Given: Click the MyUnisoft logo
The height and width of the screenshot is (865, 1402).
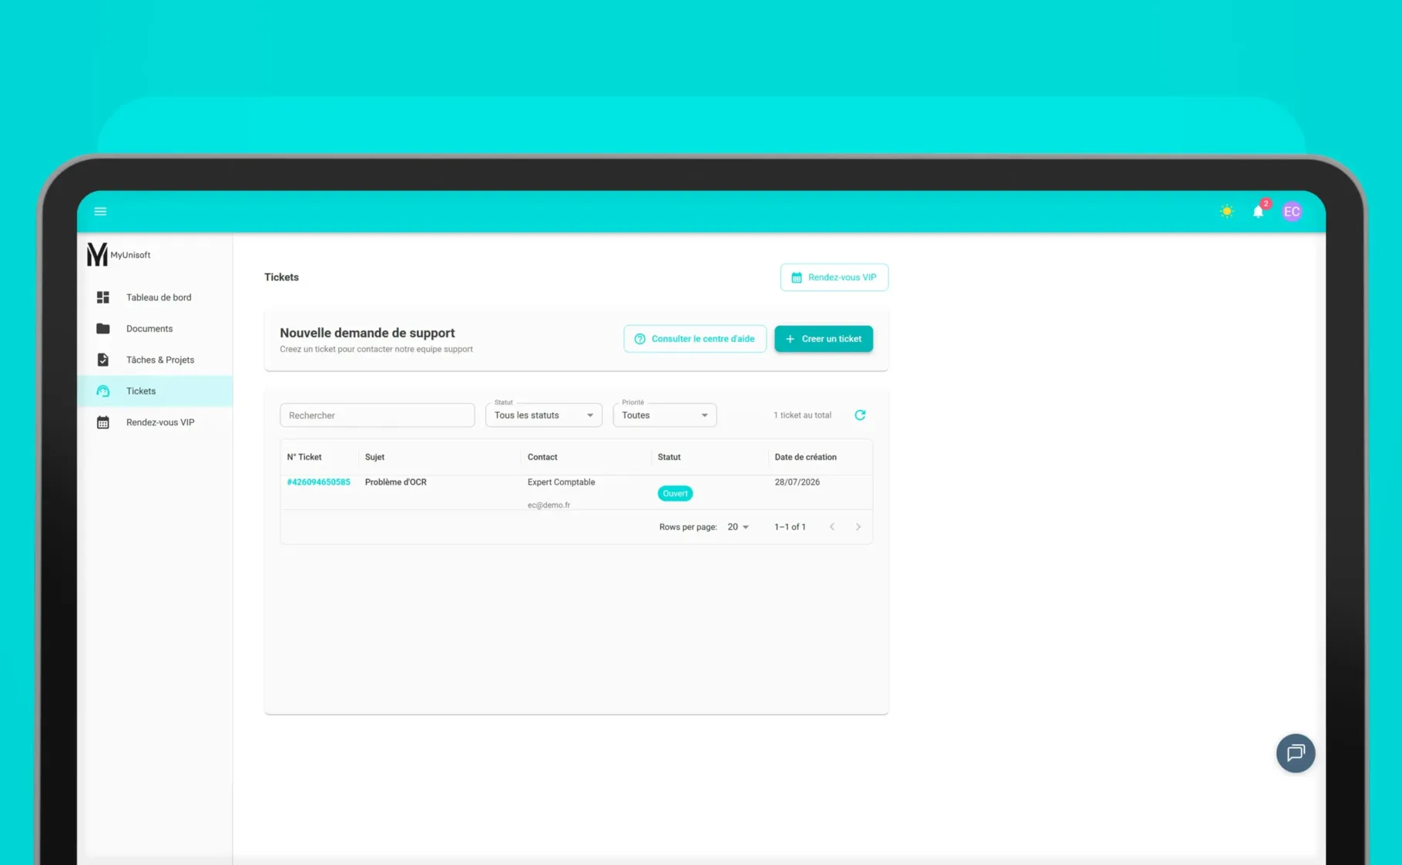Looking at the screenshot, I should coord(119,254).
